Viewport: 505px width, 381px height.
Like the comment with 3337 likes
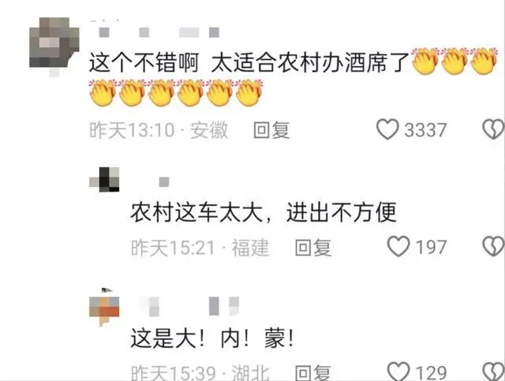tap(387, 129)
